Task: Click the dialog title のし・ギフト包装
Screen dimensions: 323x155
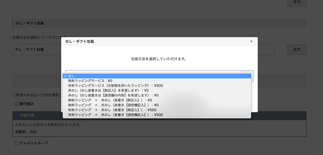Action: pyautogui.click(x=80, y=42)
